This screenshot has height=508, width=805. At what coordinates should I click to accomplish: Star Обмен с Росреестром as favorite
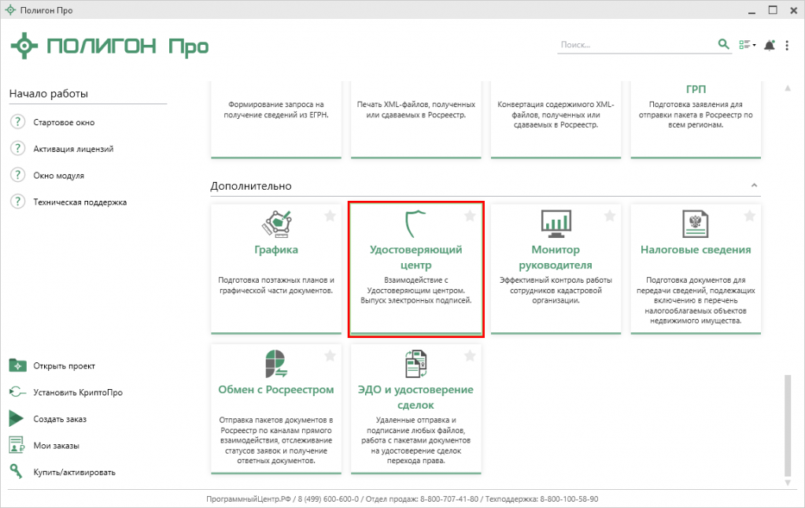coord(330,355)
